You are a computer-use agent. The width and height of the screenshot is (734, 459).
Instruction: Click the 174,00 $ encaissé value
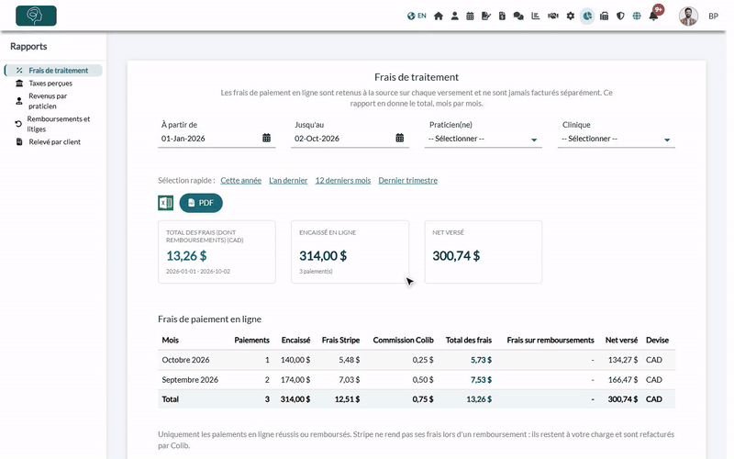(x=295, y=379)
